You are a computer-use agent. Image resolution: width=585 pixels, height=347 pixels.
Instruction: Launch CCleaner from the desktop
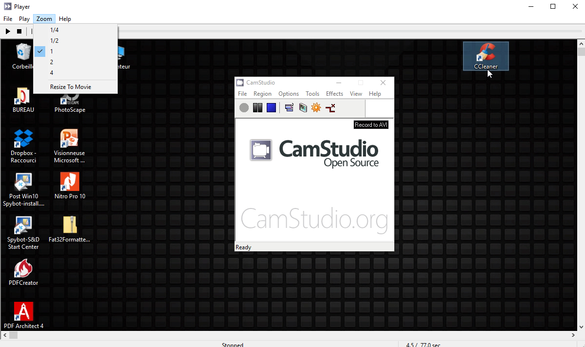coord(485,56)
